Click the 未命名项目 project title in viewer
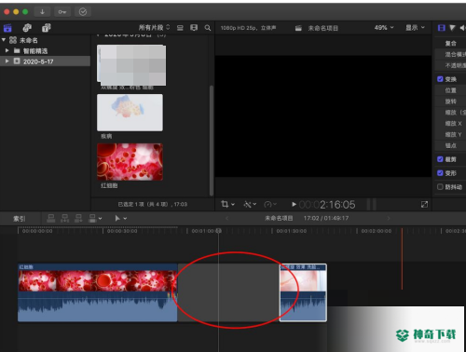This screenshot has width=466, height=352. coord(322,28)
